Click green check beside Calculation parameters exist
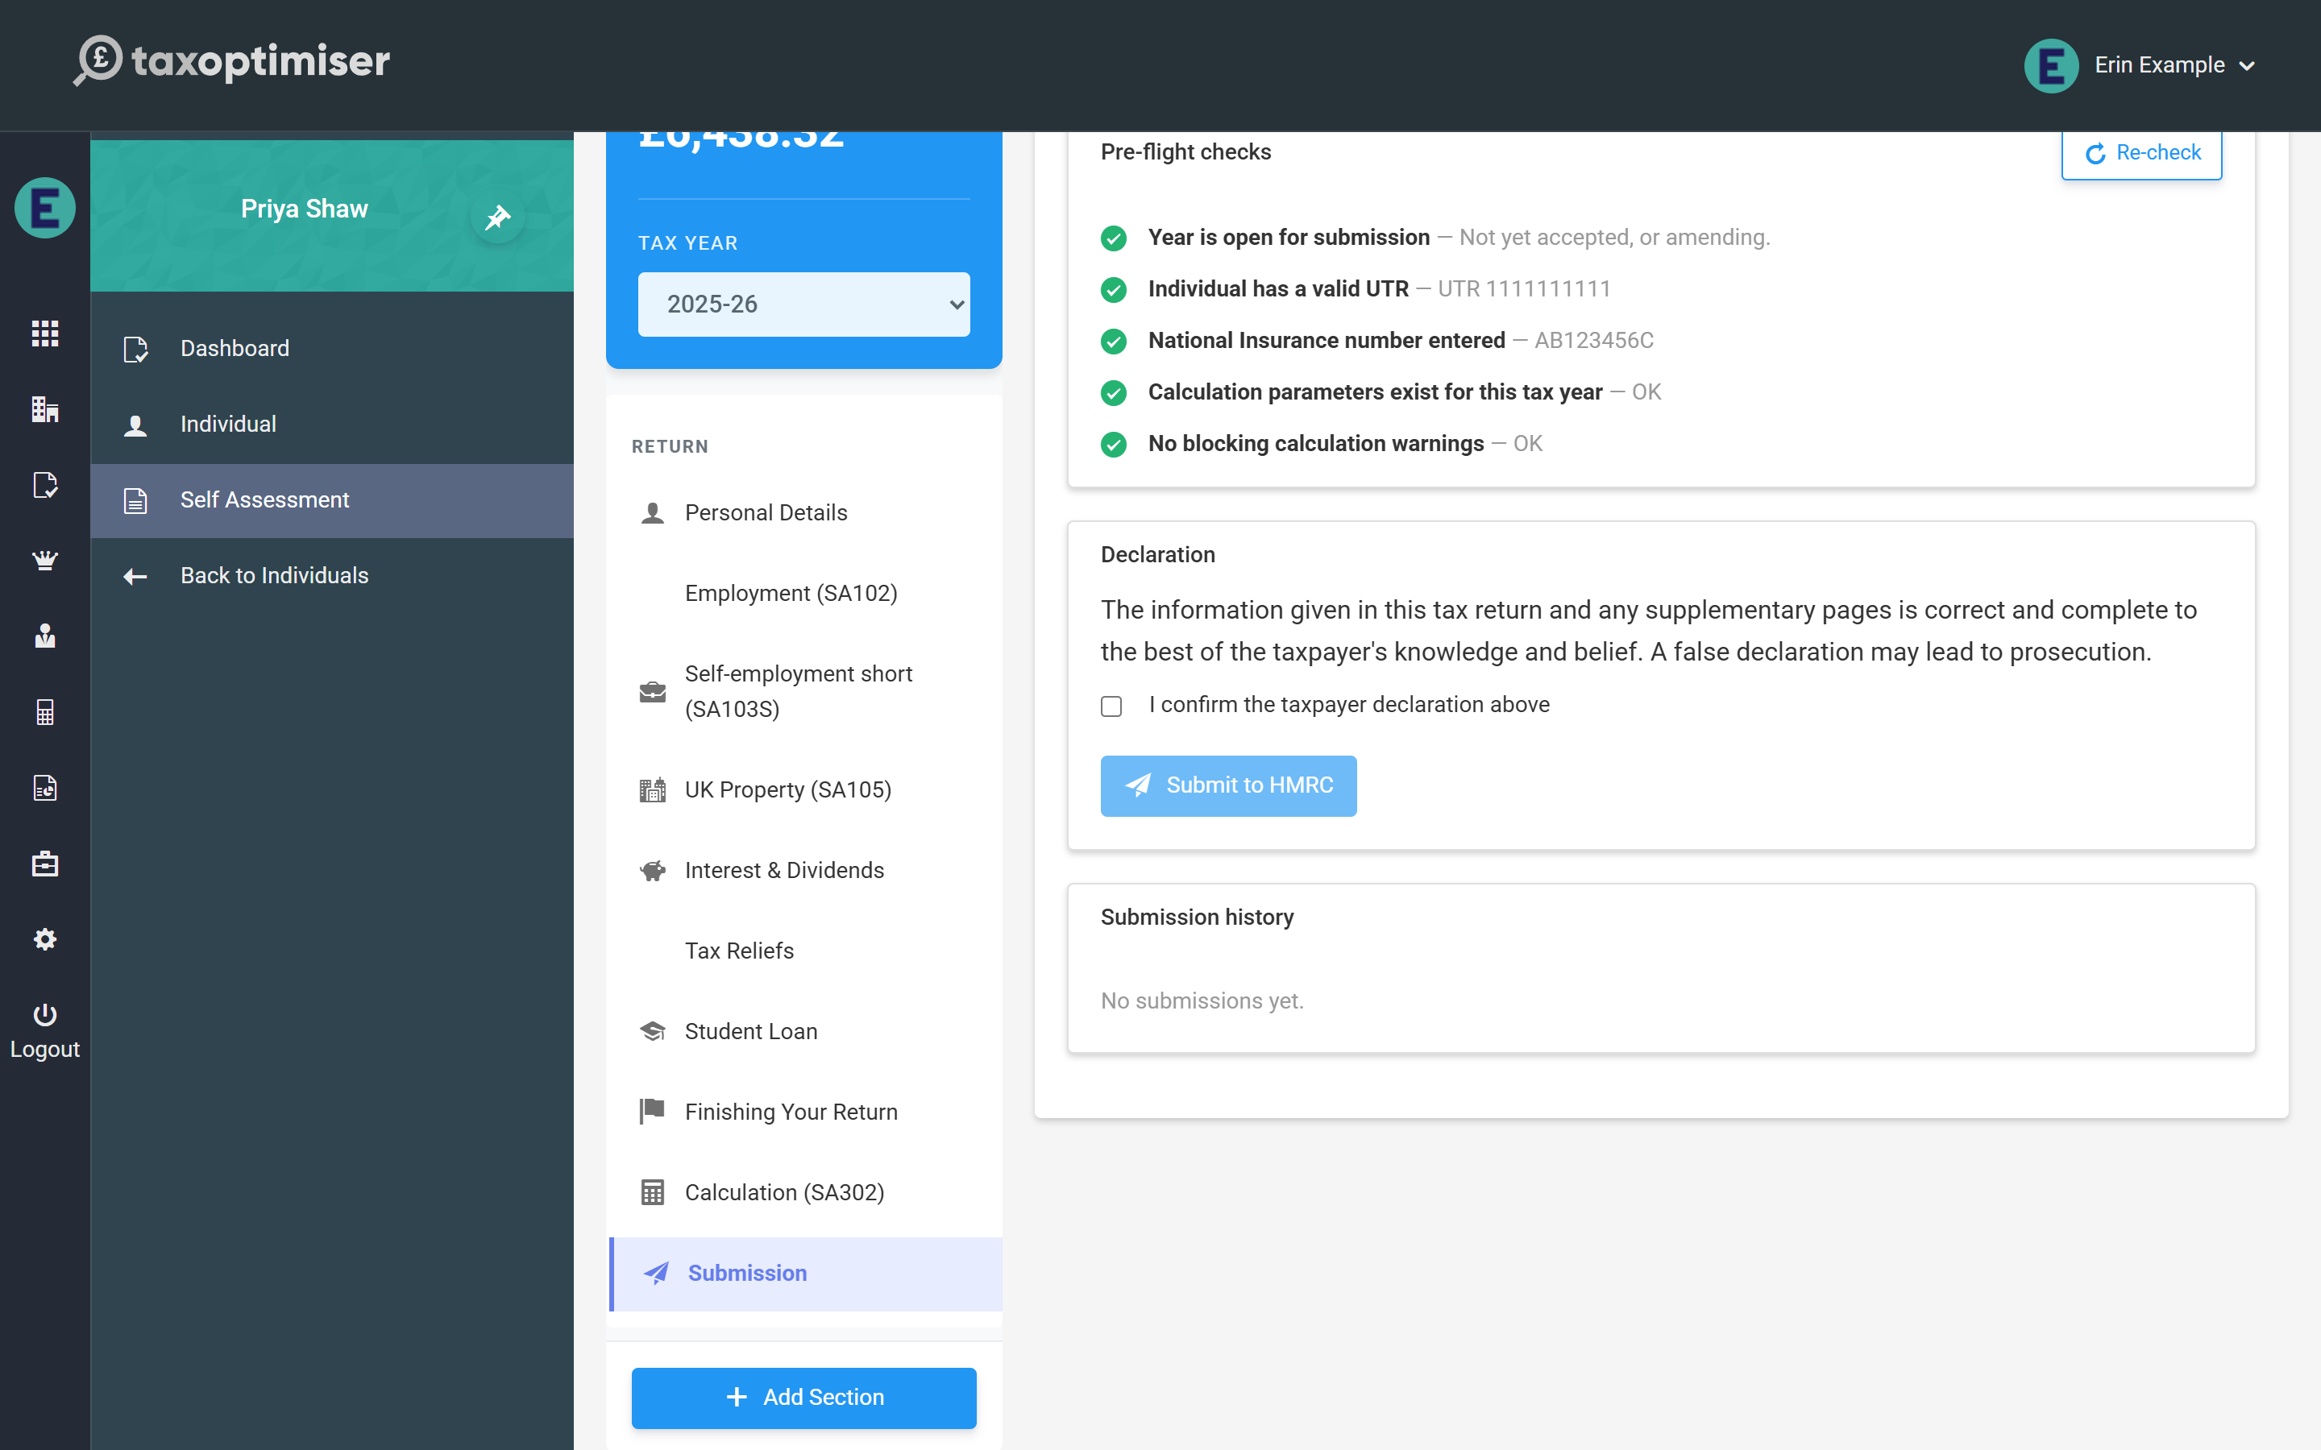This screenshot has height=1450, width=2321. pos(1114,393)
